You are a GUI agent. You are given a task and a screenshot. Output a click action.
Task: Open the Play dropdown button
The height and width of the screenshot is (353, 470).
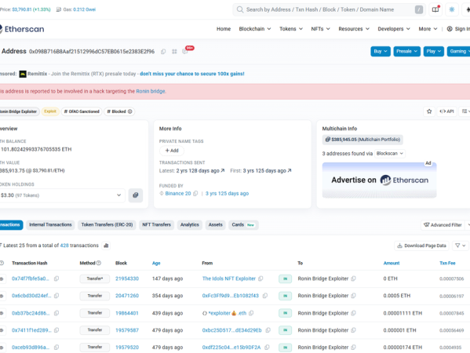click(433, 51)
